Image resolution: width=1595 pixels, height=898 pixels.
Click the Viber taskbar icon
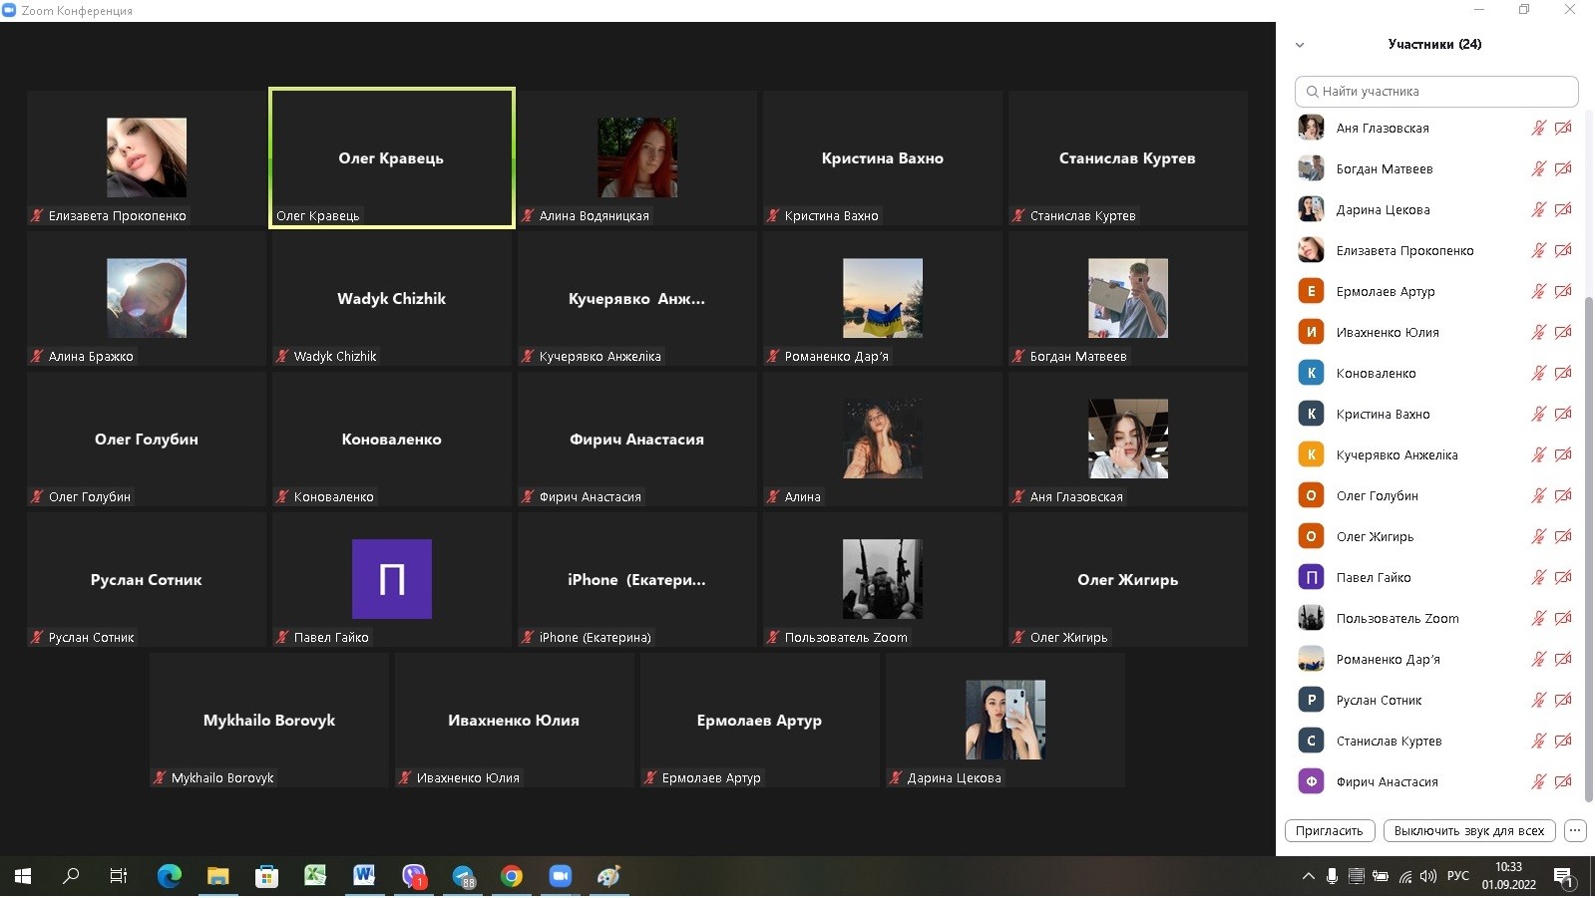[x=414, y=876]
